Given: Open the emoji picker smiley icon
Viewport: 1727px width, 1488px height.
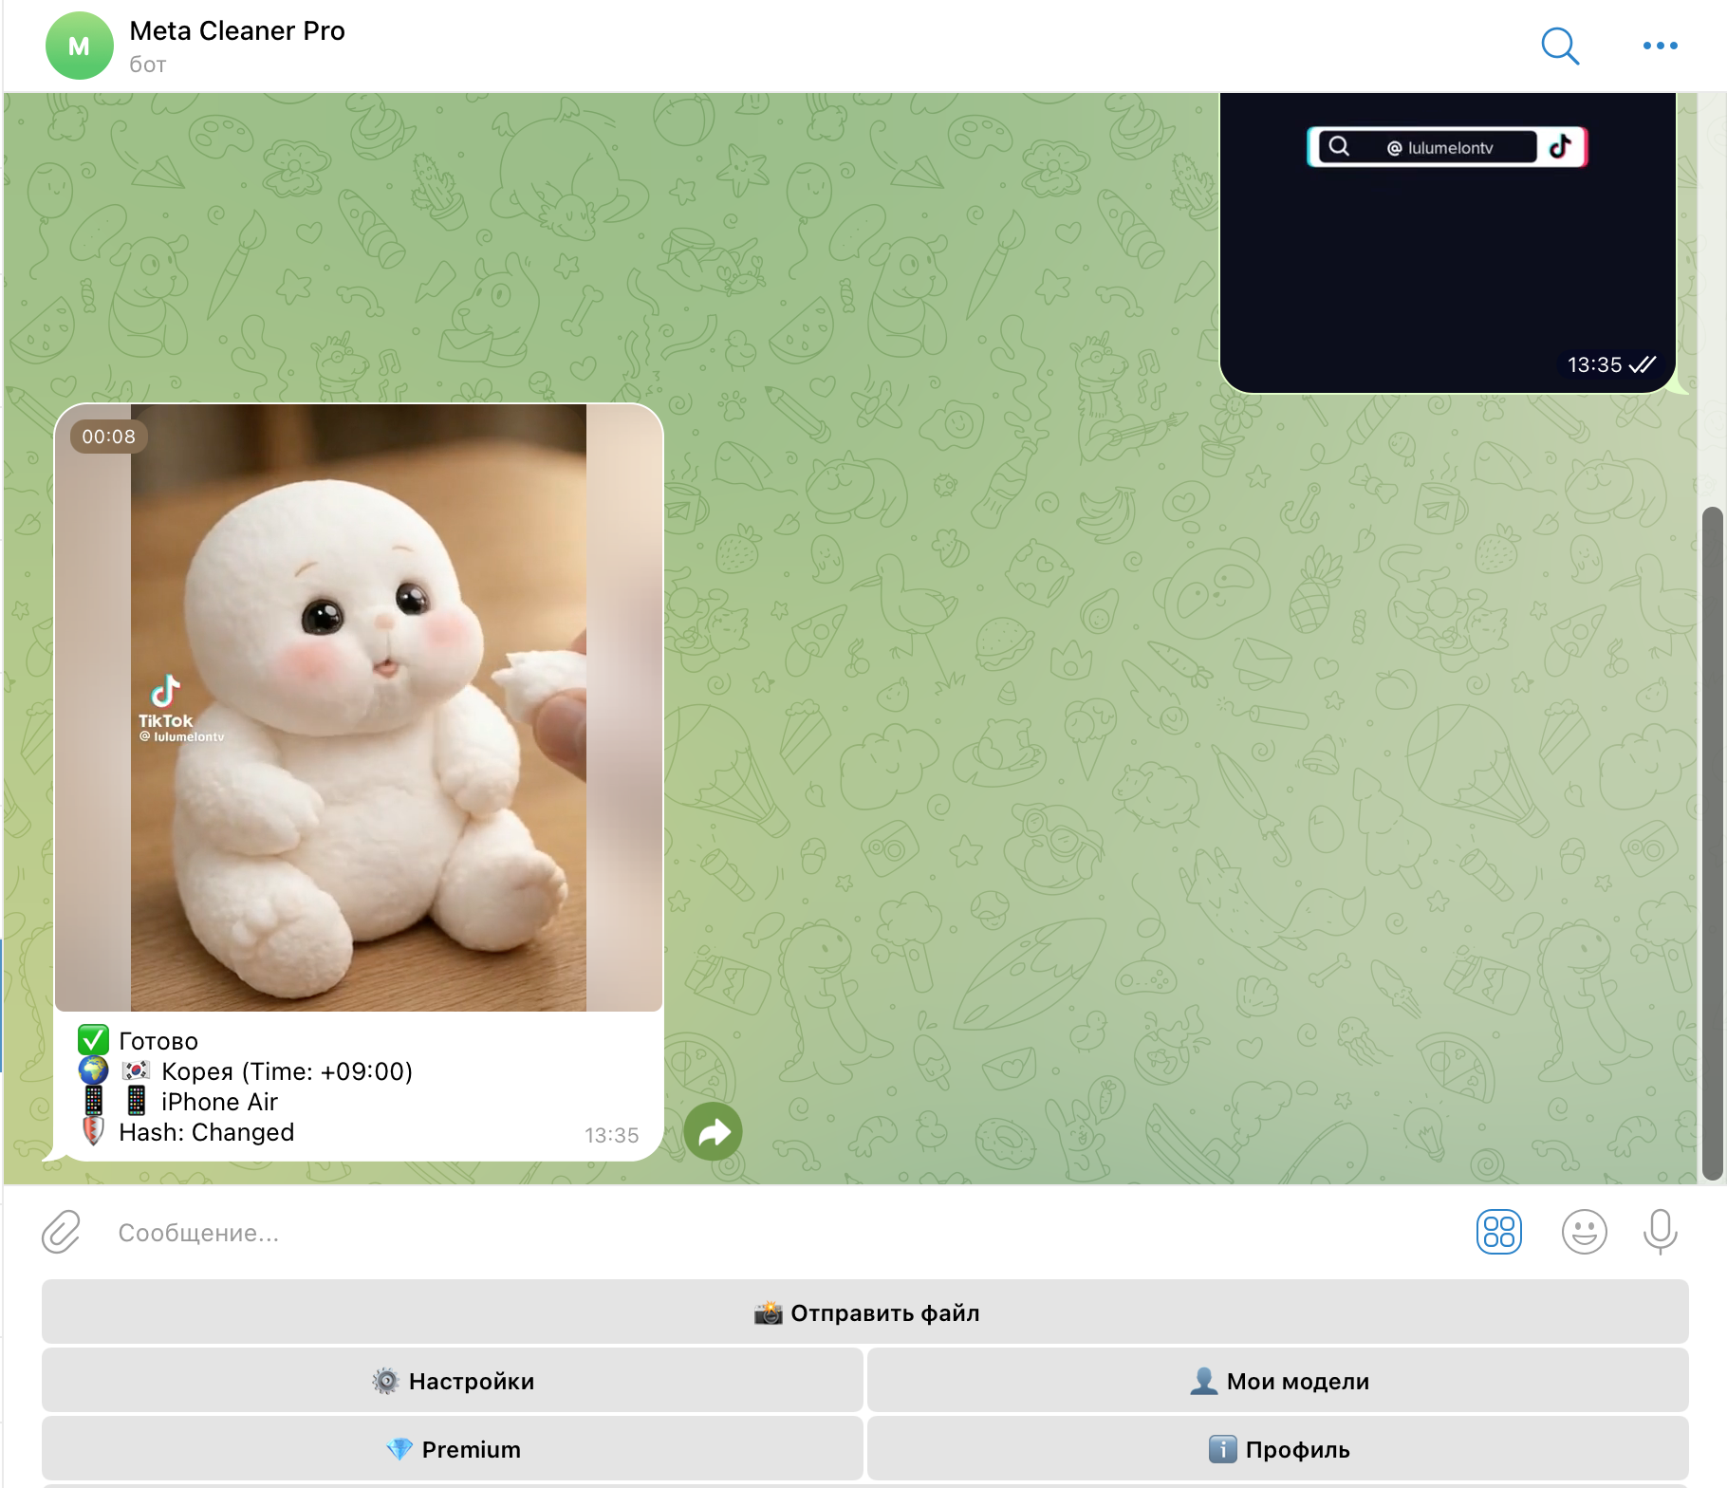Looking at the screenshot, I should tap(1584, 1232).
